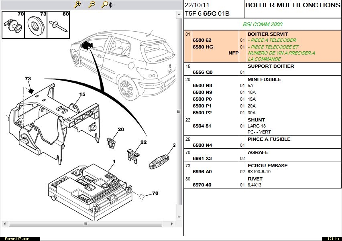Click part number 6970 40 RIVET
This screenshot has height=241, width=342.
[x=202, y=185]
